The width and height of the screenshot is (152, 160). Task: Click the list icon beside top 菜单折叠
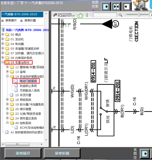pos(21,21)
